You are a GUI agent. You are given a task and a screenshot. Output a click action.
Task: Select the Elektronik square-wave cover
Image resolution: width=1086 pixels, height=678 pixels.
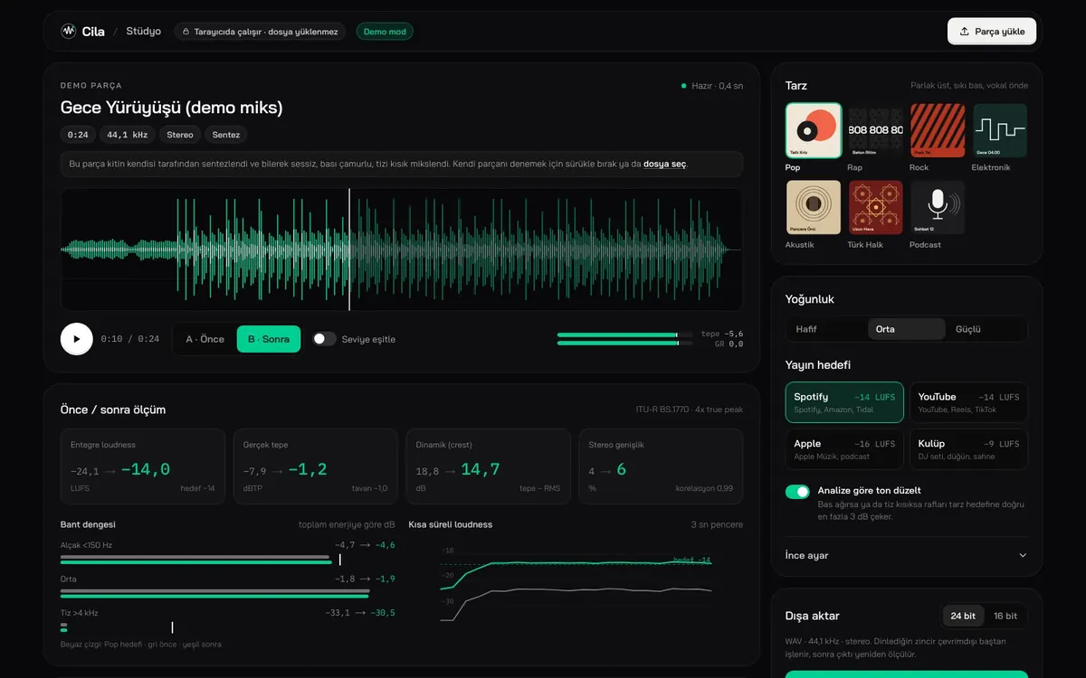click(x=1000, y=131)
